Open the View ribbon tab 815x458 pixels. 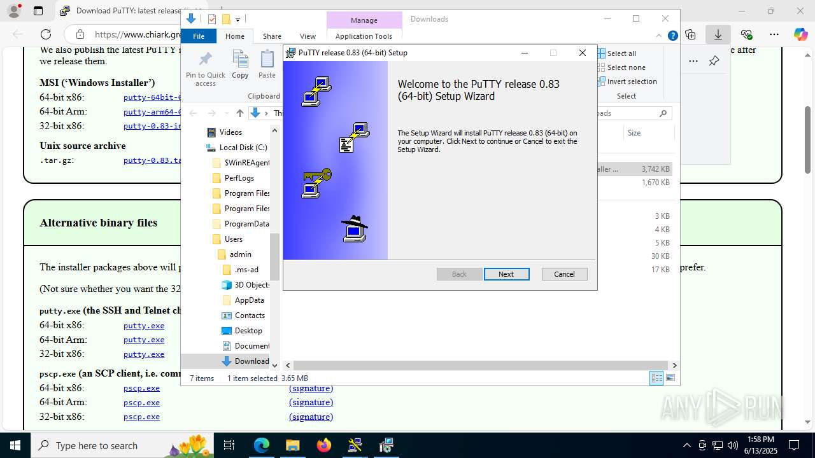click(x=308, y=36)
